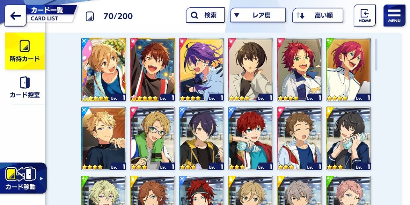410x205 pixels.
Task: Switch to the カード控室 tab
Action: pos(25,87)
